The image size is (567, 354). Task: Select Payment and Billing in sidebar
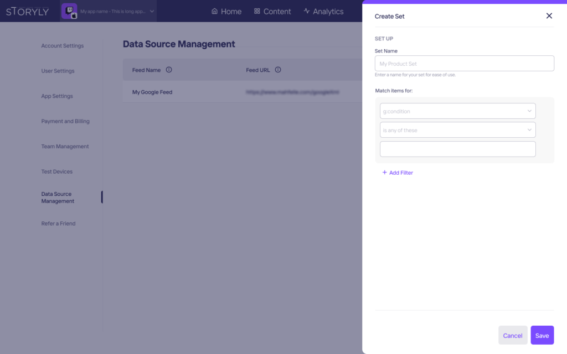[x=65, y=121]
